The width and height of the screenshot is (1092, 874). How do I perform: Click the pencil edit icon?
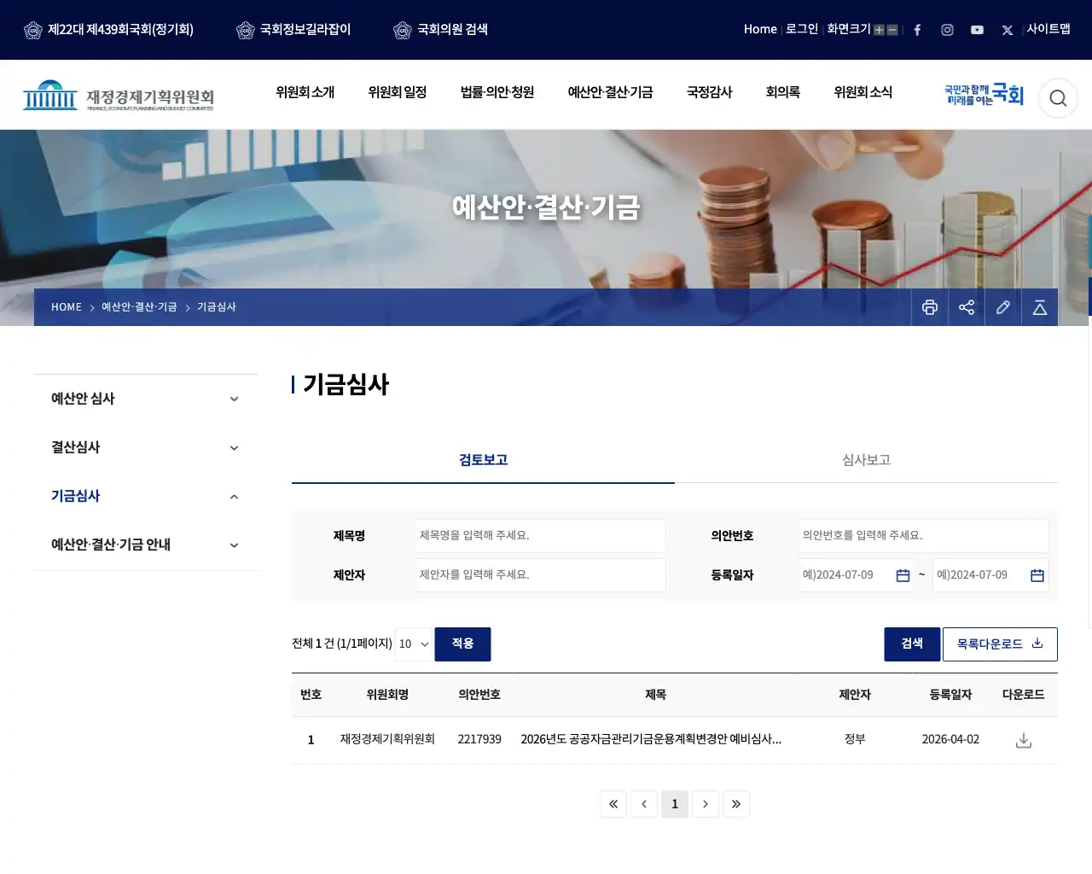[1003, 307]
